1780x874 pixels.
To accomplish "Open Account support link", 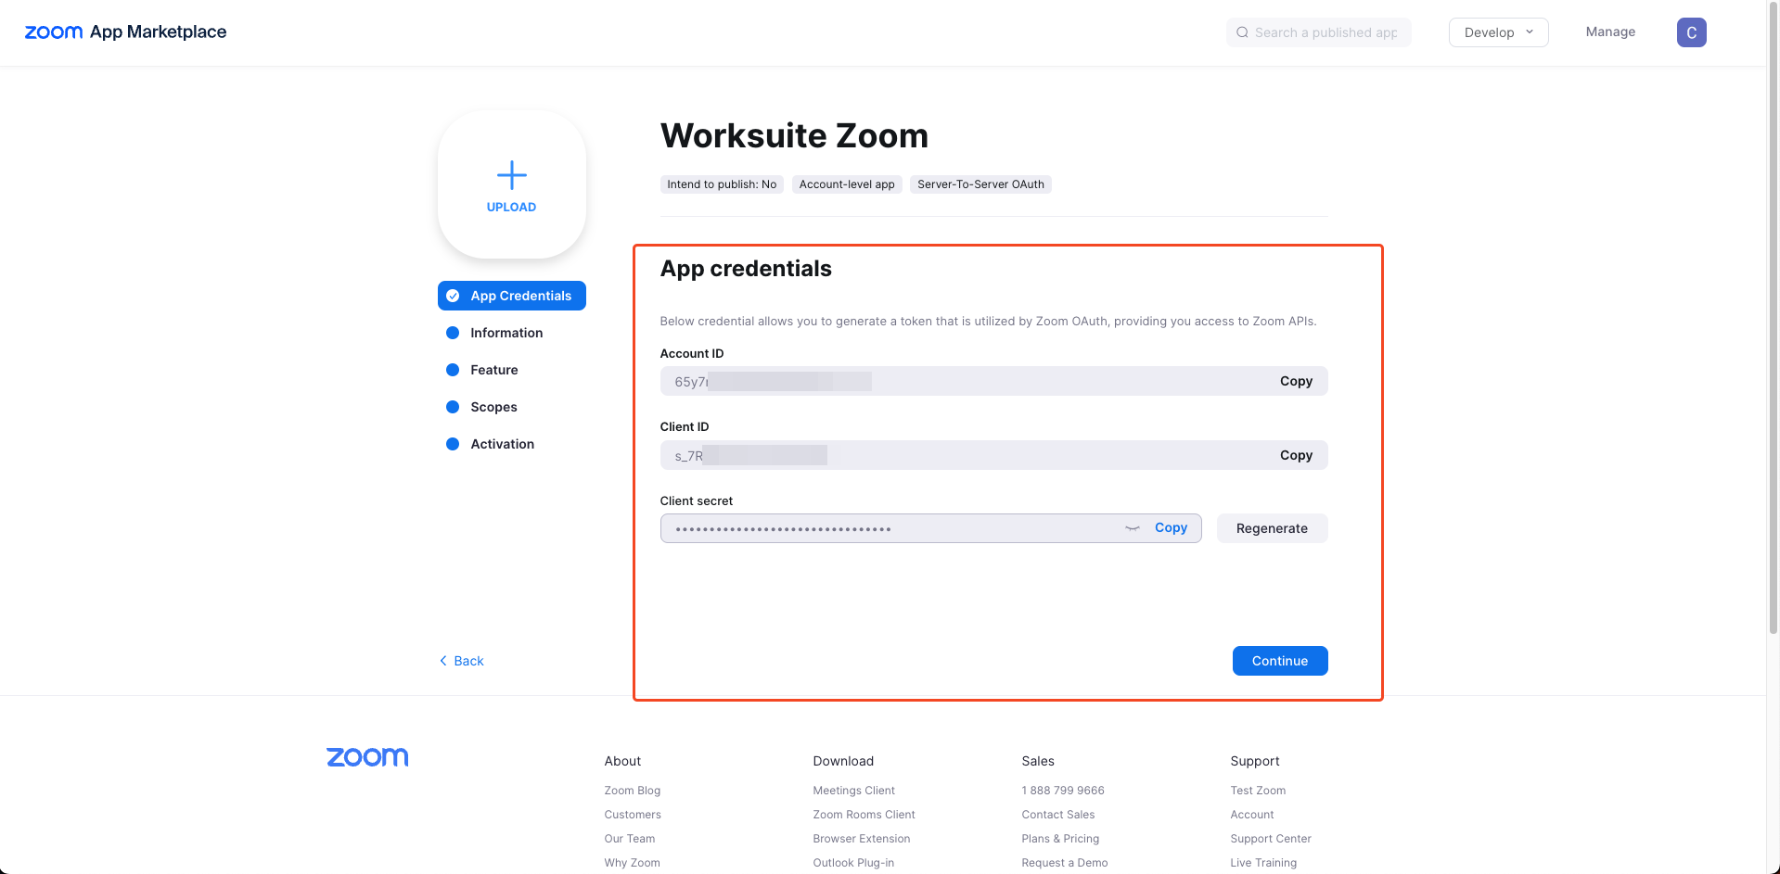I will 1252,815.
